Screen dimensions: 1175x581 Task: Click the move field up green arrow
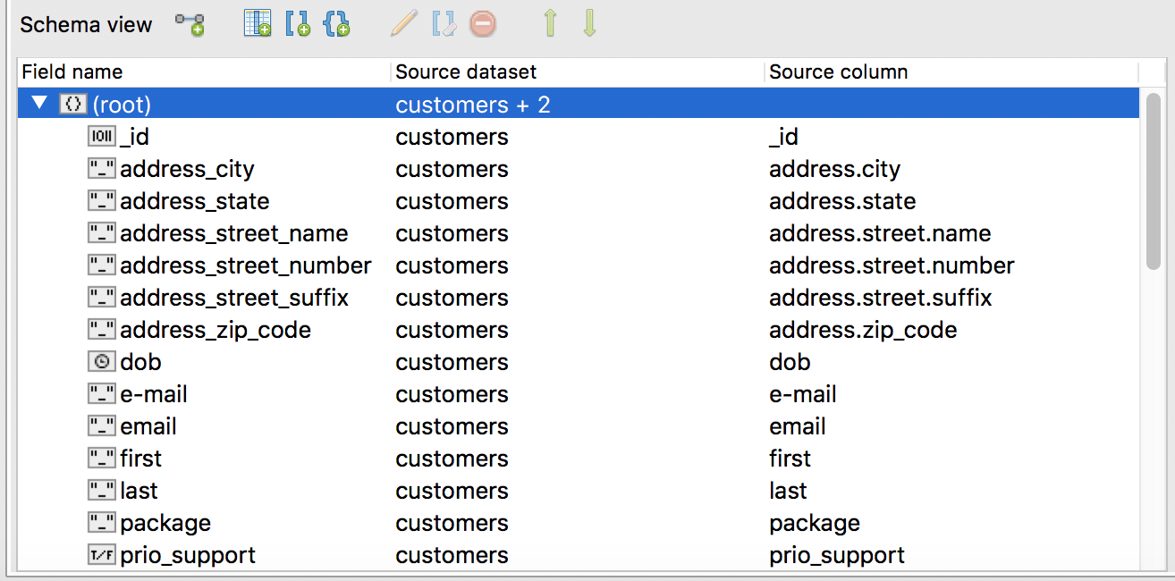tap(549, 24)
